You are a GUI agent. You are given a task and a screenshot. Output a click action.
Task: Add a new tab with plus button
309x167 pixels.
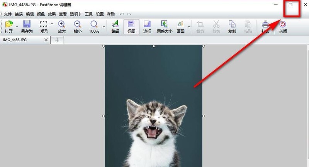pos(57,40)
